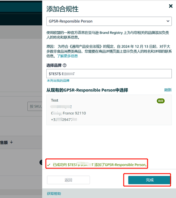The width and height of the screenshot is (176, 198).
Task: Click the green success checkmark icon
Action: tap(49, 165)
